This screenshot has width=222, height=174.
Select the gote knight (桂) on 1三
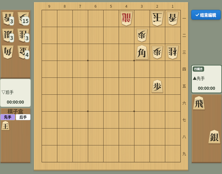173,52
